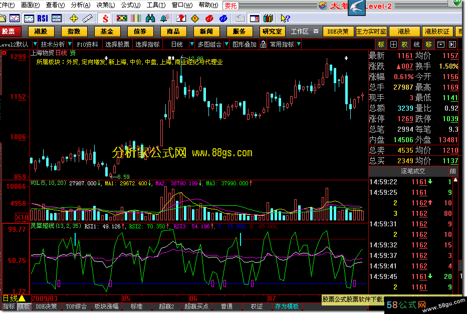Expand the 工作区 dropdown
The width and height of the screenshot is (467, 314).
coord(316,31)
